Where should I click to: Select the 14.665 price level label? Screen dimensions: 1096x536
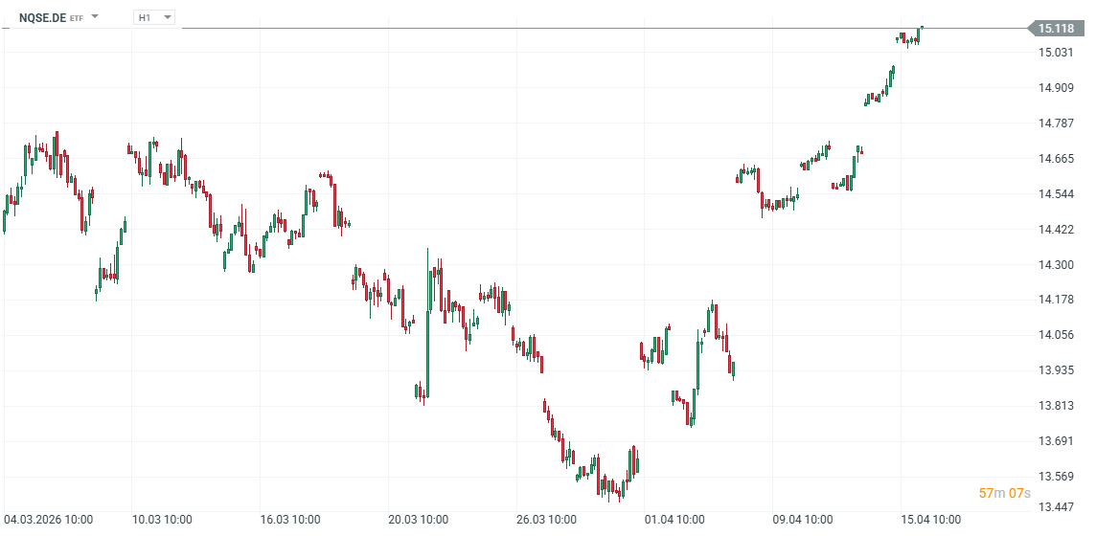1056,159
